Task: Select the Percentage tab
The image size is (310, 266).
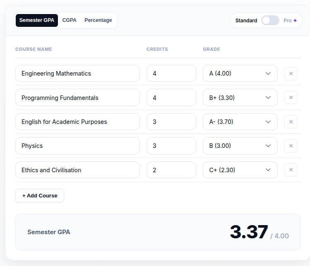Action: pos(98,20)
